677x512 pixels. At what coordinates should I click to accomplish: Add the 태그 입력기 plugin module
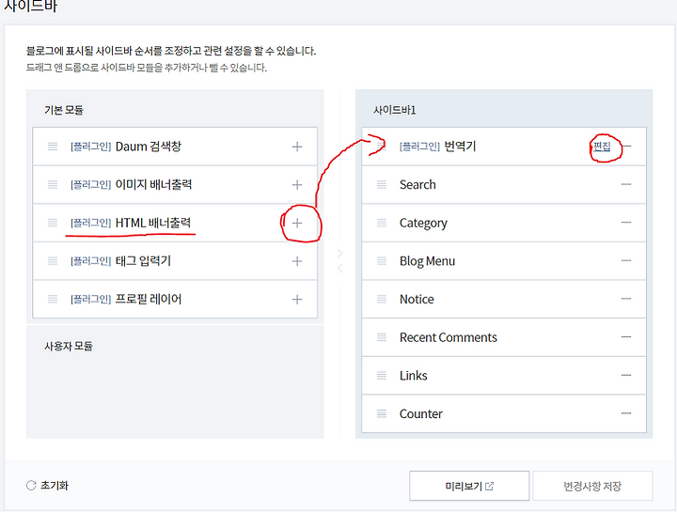pyautogui.click(x=297, y=261)
